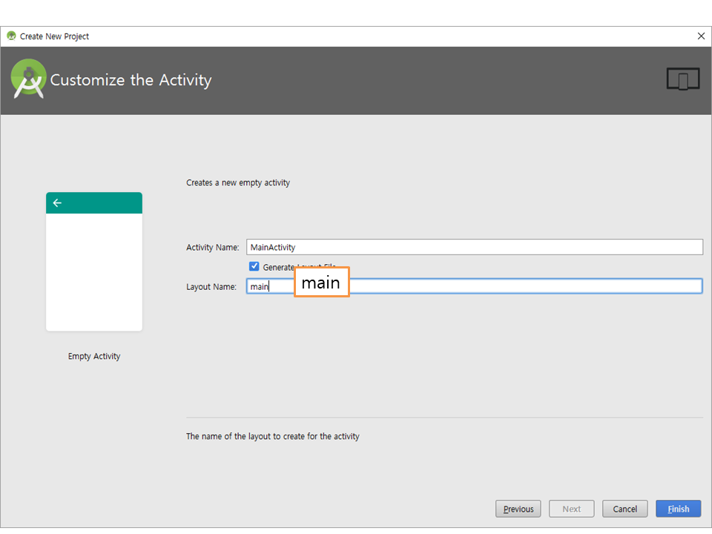The image size is (712, 534).
Task: Click the 'Create New Project' window title
Action: tap(54, 36)
